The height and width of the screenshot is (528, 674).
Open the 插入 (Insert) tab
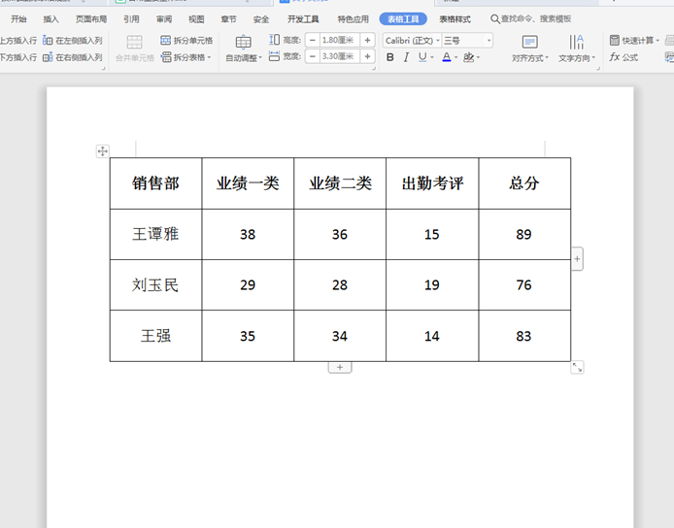[51, 18]
